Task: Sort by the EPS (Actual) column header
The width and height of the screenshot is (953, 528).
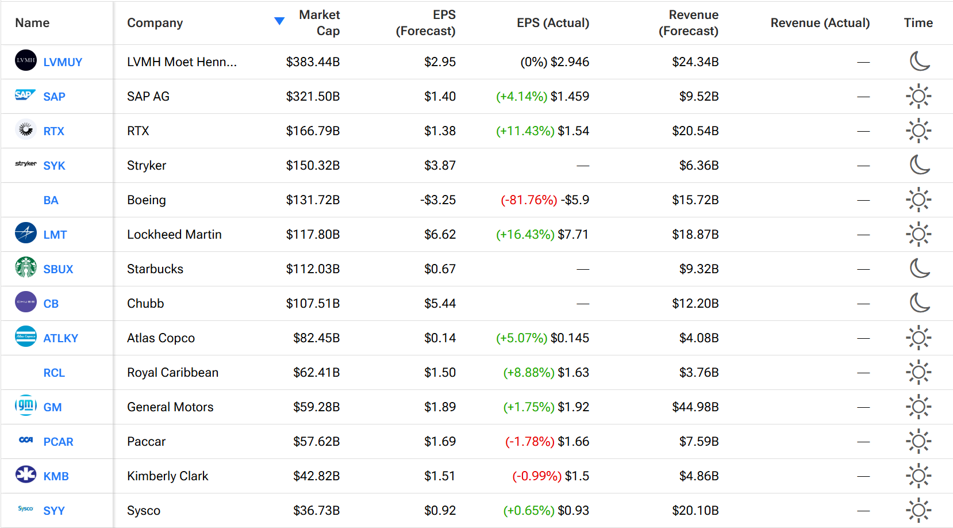Action: click(553, 23)
